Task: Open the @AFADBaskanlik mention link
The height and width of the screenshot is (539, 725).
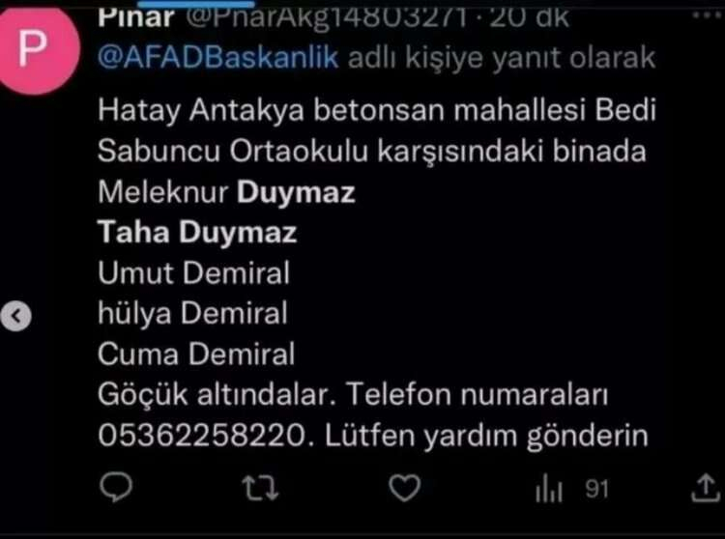Action: (x=218, y=58)
